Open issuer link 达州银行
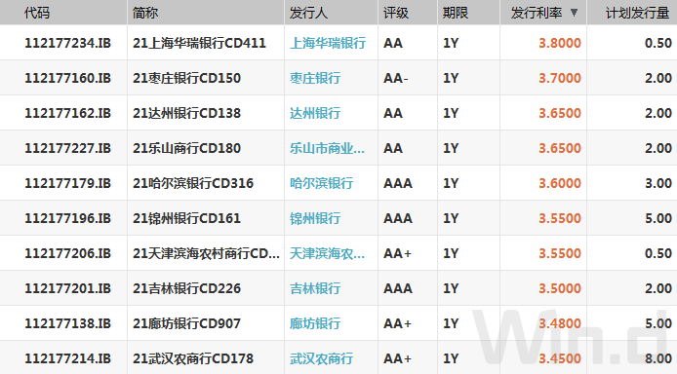The image size is (677, 374). point(315,113)
